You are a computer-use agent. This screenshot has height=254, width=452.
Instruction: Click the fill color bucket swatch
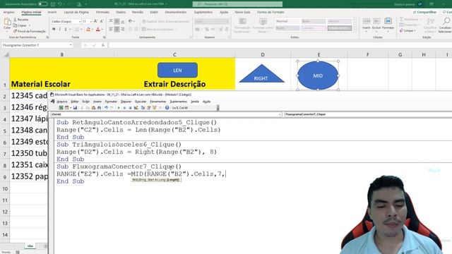click(x=88, y=29)
